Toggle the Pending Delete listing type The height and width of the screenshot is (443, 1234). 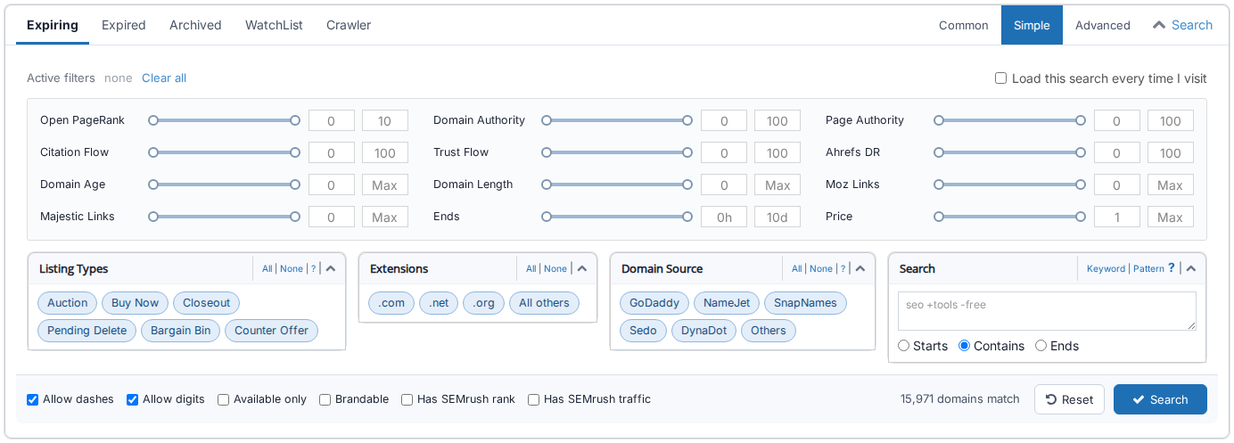coord(87,331)
